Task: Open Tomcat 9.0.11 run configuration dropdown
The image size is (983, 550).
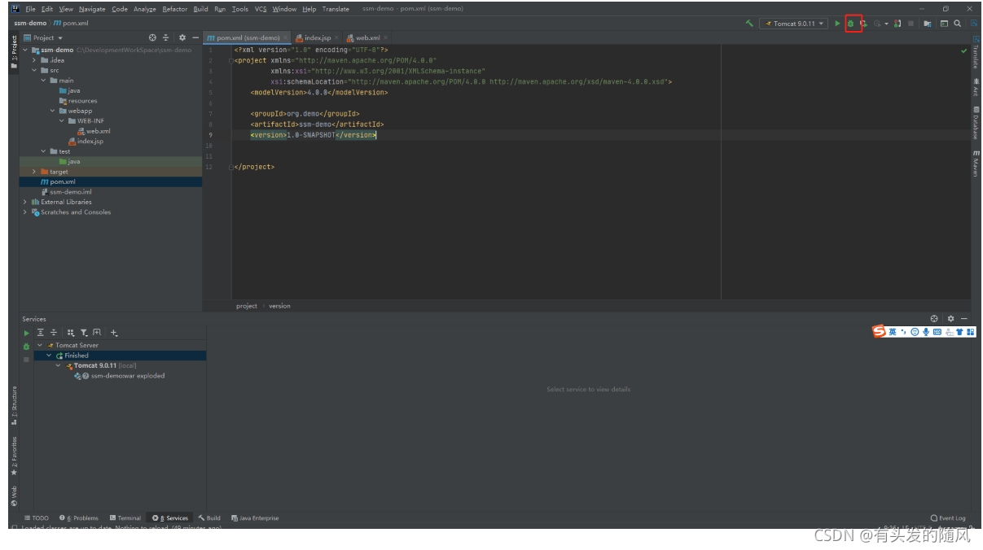Action: [794, 24]
